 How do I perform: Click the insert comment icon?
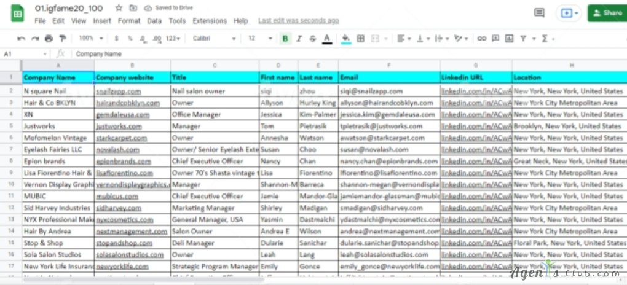[x=495, y=38]
